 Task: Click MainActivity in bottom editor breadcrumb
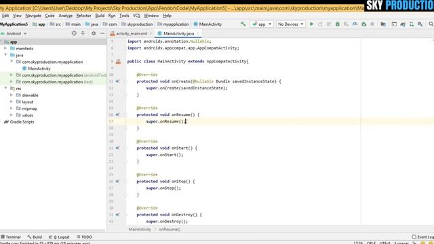(x=140, y=229)
